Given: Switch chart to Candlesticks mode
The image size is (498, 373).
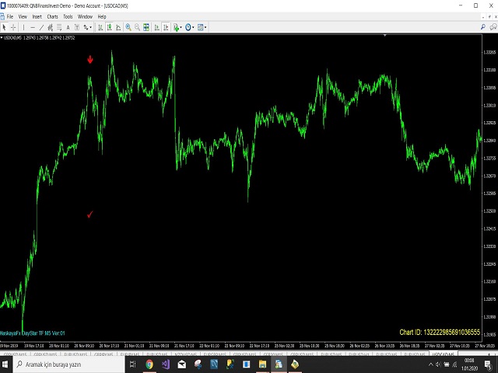Looking at the screenshot, I should click(x=109, y=28).
